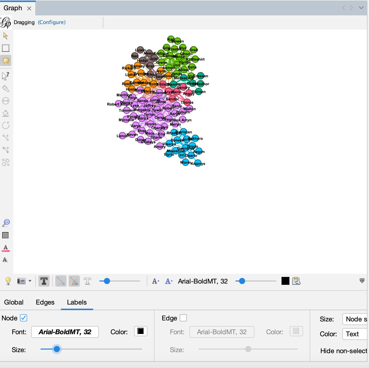369x368 pixels.
Task: Take a screenshot with the camera icon
Action: 21,281
